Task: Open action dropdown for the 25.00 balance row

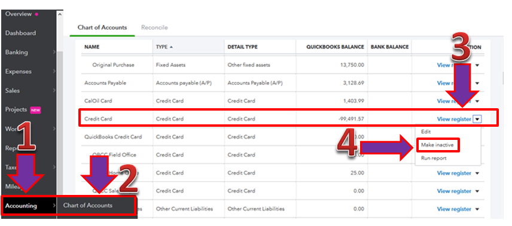Action: pyautogui.click(x=477, y=173)
